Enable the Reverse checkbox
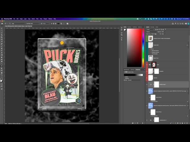The image size is (190, 142). [x=124, y=78]
